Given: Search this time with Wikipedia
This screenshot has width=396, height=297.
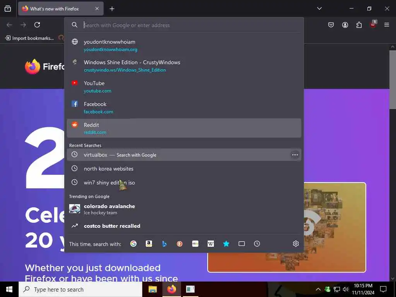Looking at the screenshot, I should [211, 244].
